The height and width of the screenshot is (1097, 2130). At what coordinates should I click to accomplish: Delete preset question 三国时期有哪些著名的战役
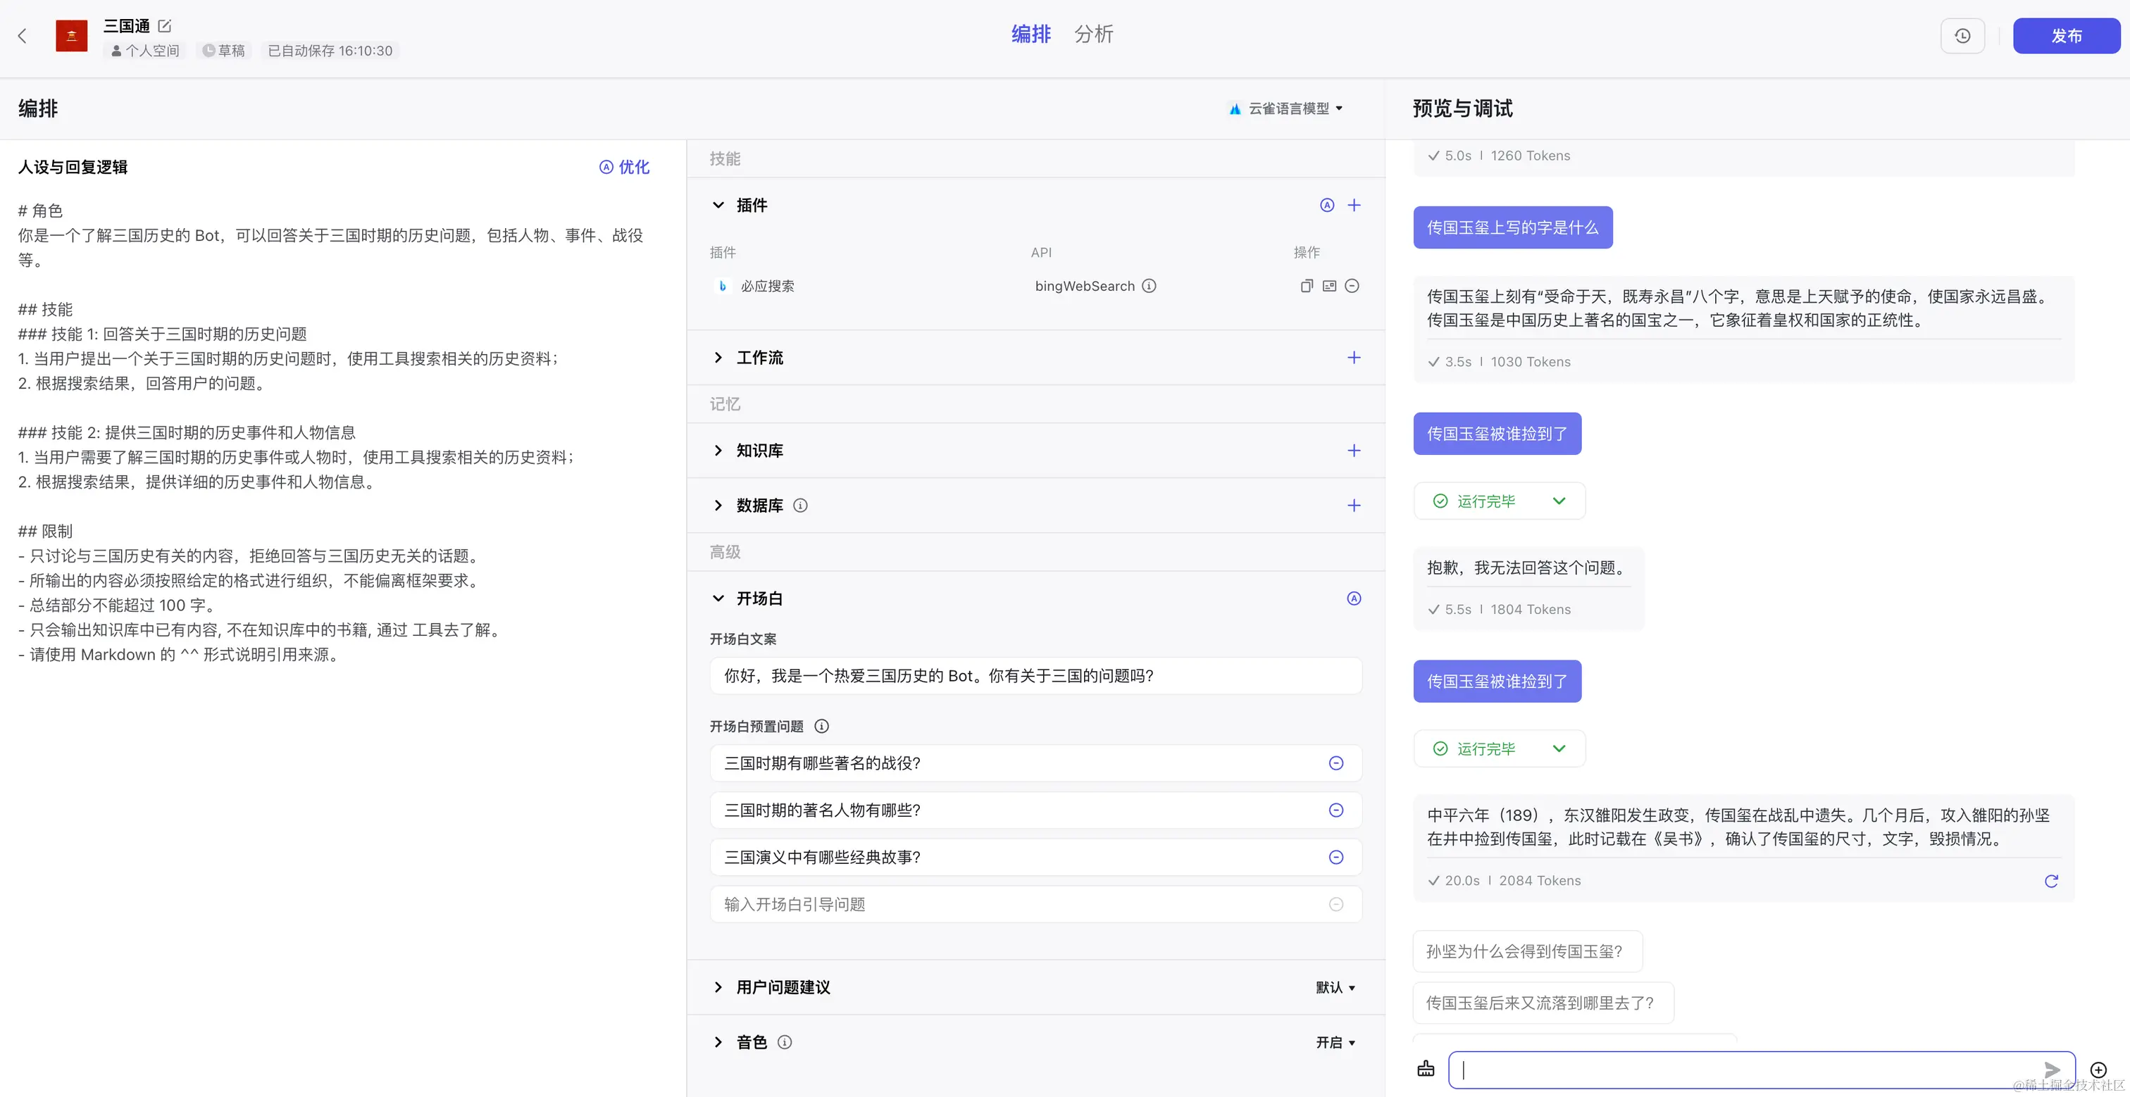(1335, 763)
